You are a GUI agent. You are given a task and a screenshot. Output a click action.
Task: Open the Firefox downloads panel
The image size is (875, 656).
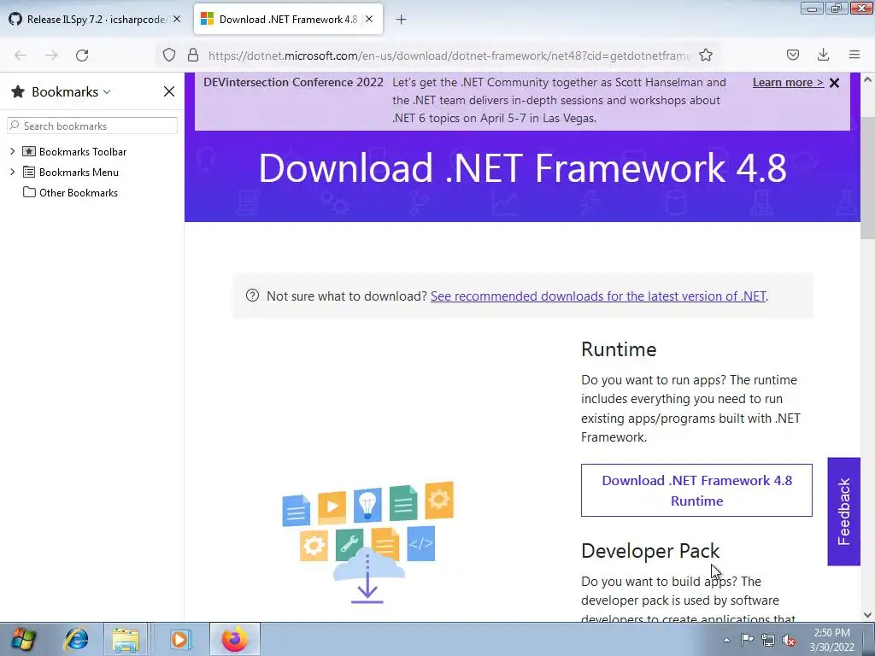[823, 55]
